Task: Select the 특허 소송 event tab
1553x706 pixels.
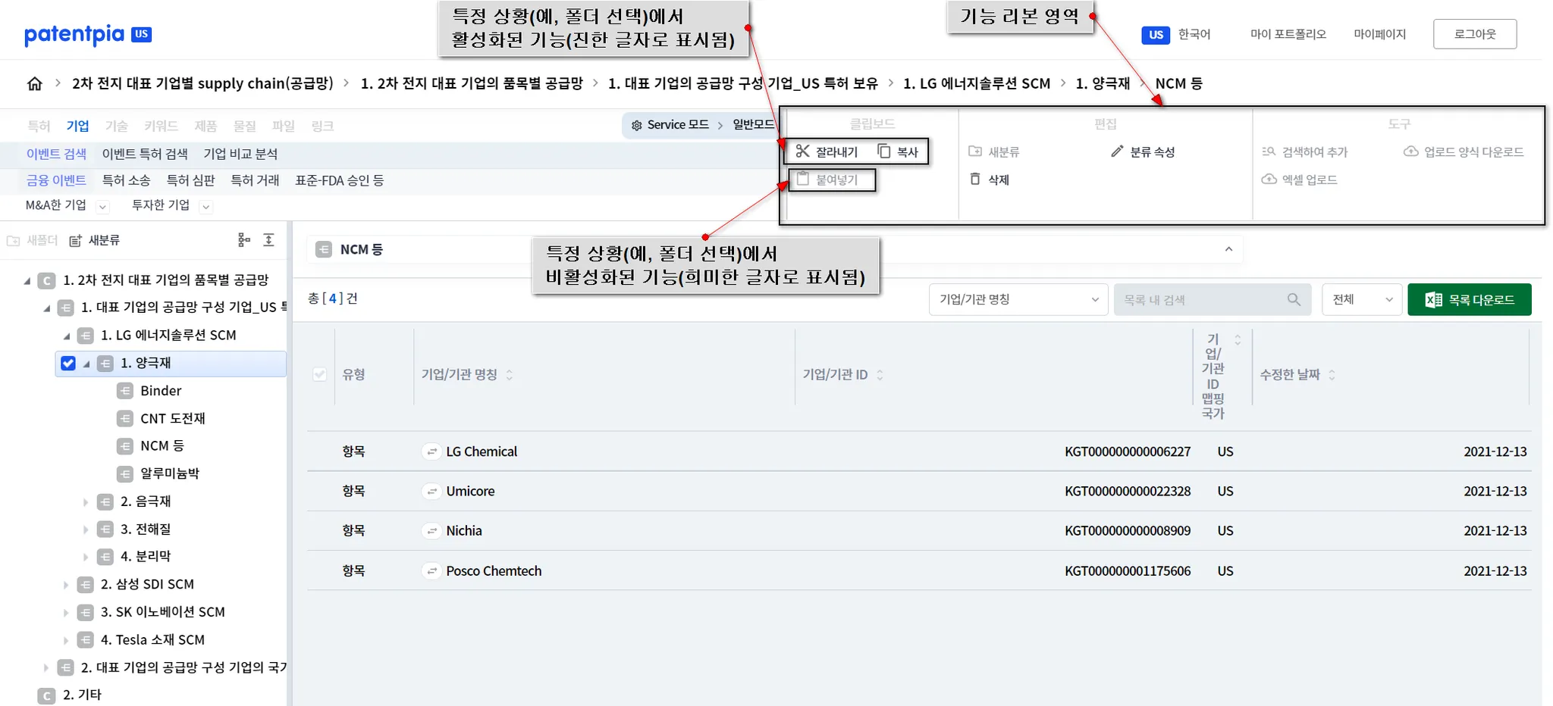Action: click(x=127, y=180)
